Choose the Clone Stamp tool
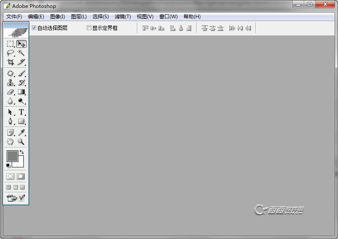 pos(10,82)
